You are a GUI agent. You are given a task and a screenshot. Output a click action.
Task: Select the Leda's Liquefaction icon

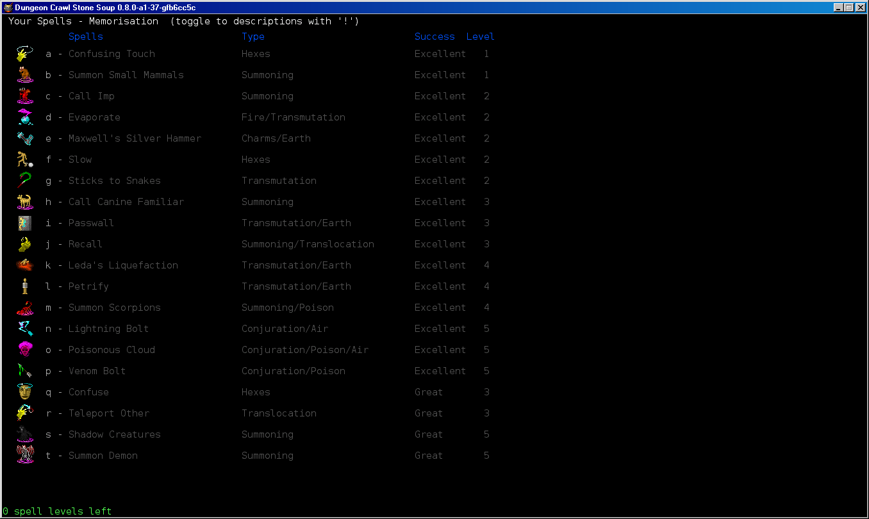[25, 265]
